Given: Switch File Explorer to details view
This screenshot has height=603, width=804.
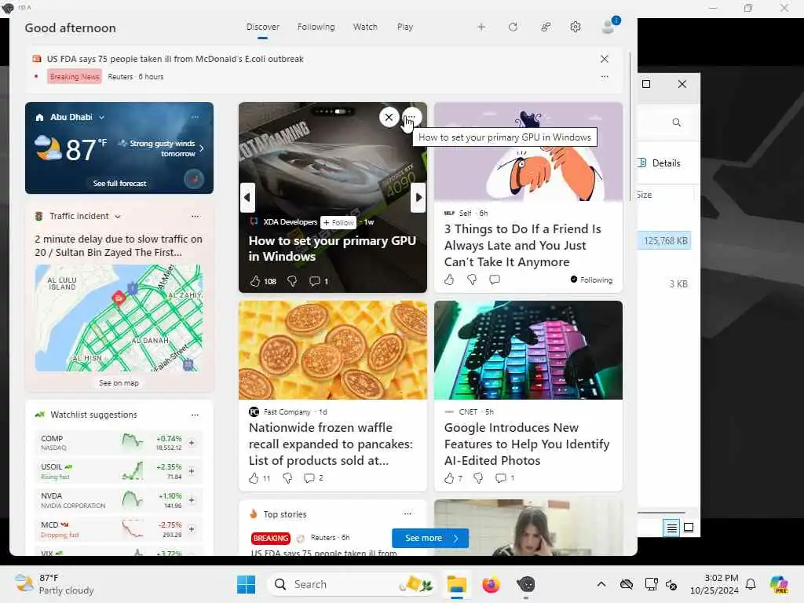Looking at the screenshot, I should coord(671,528).
